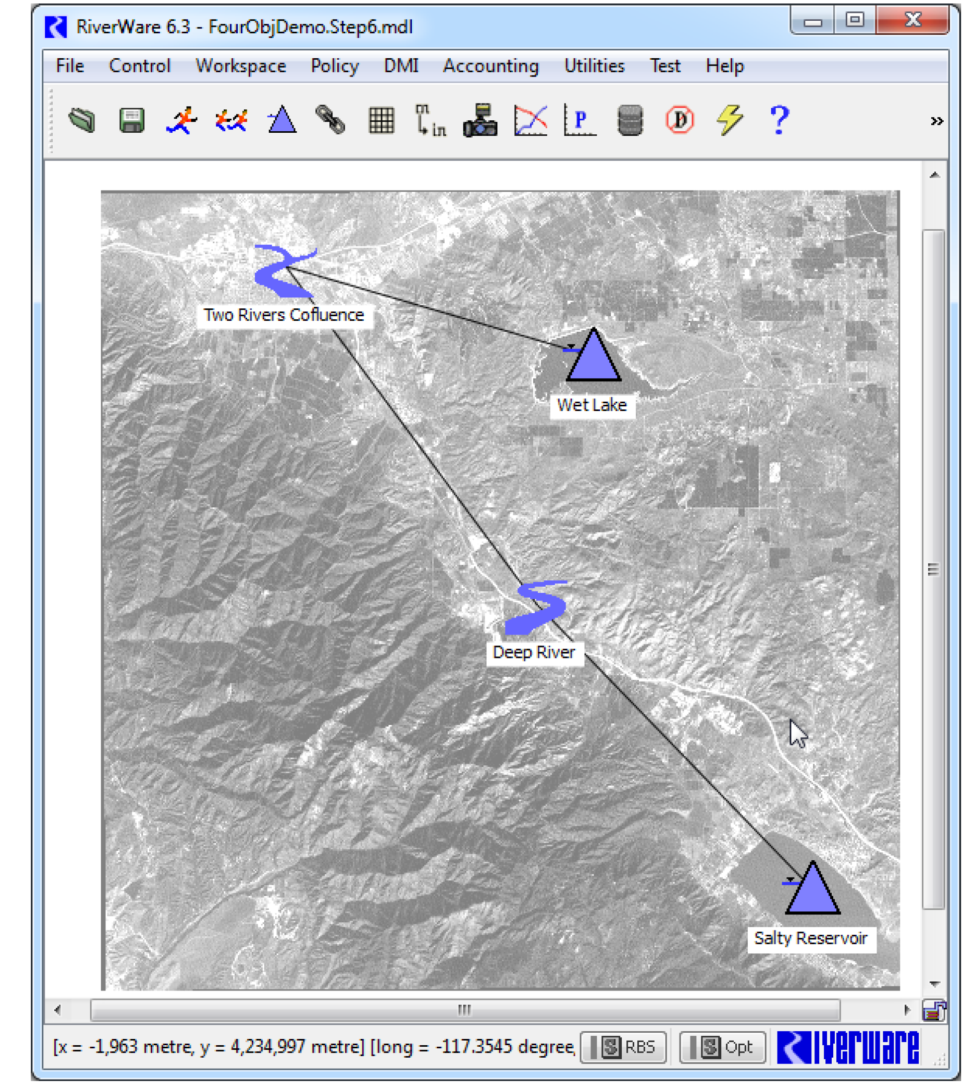
Task: Expand toolbar overflow chevron
Action: tap(937, 121)
